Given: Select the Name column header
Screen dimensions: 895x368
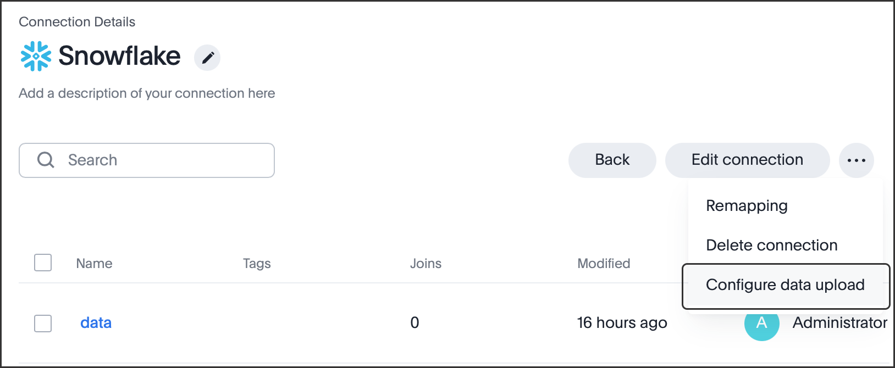Looking at the screenshot, I should tap(93, 263).
